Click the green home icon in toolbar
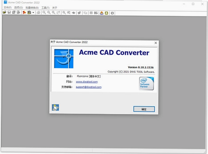The height and width of the screenshot is (154, 208). pos(106,13)
